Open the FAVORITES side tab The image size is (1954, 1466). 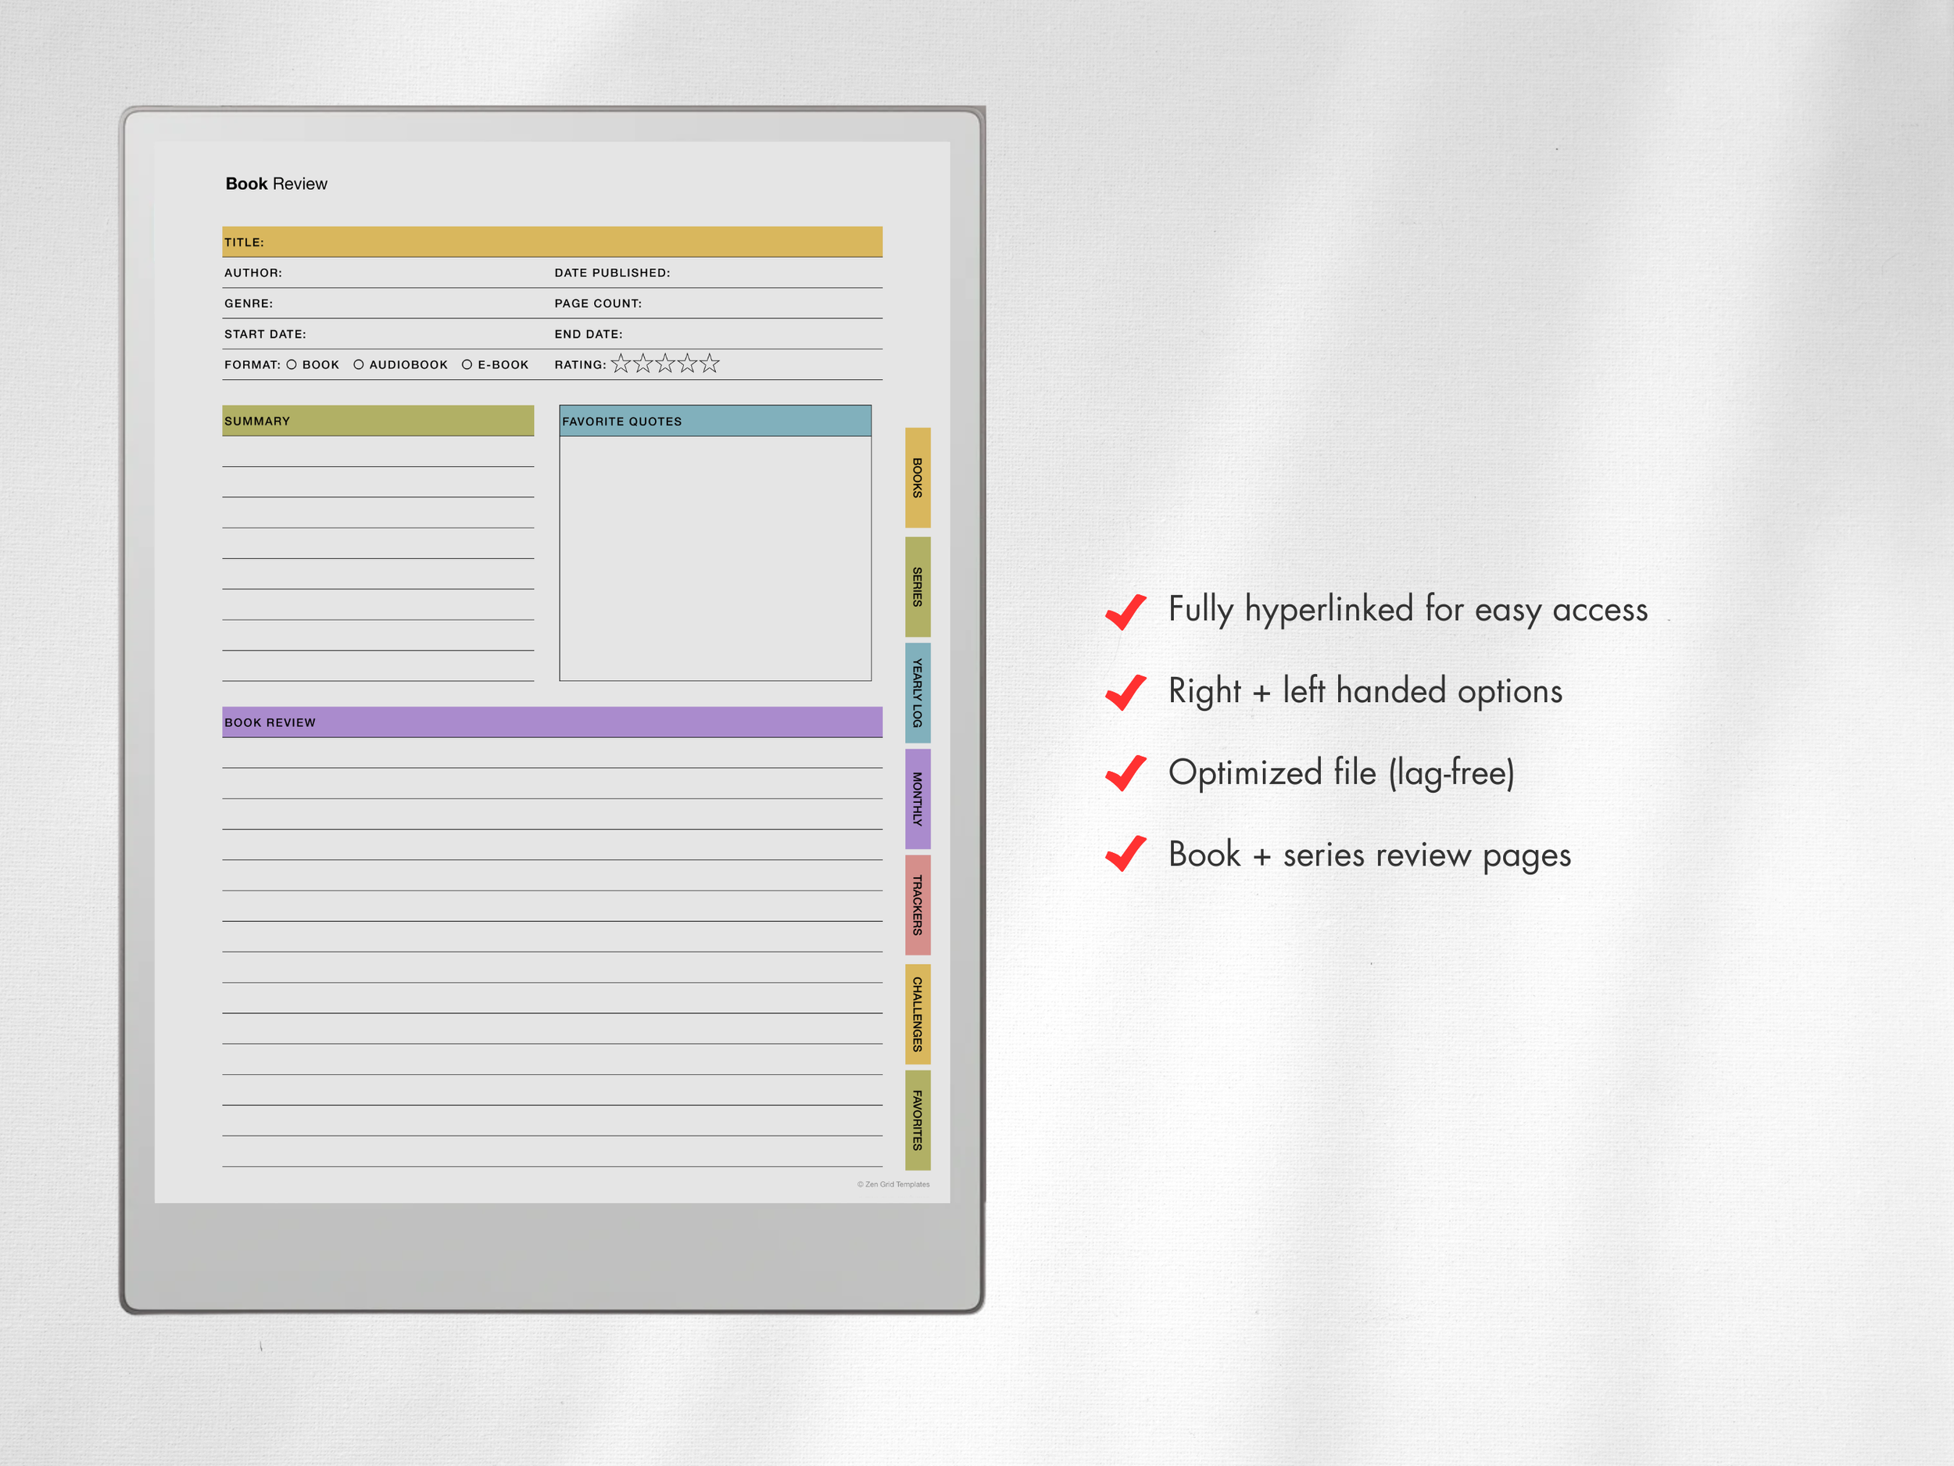point(917,1120)
